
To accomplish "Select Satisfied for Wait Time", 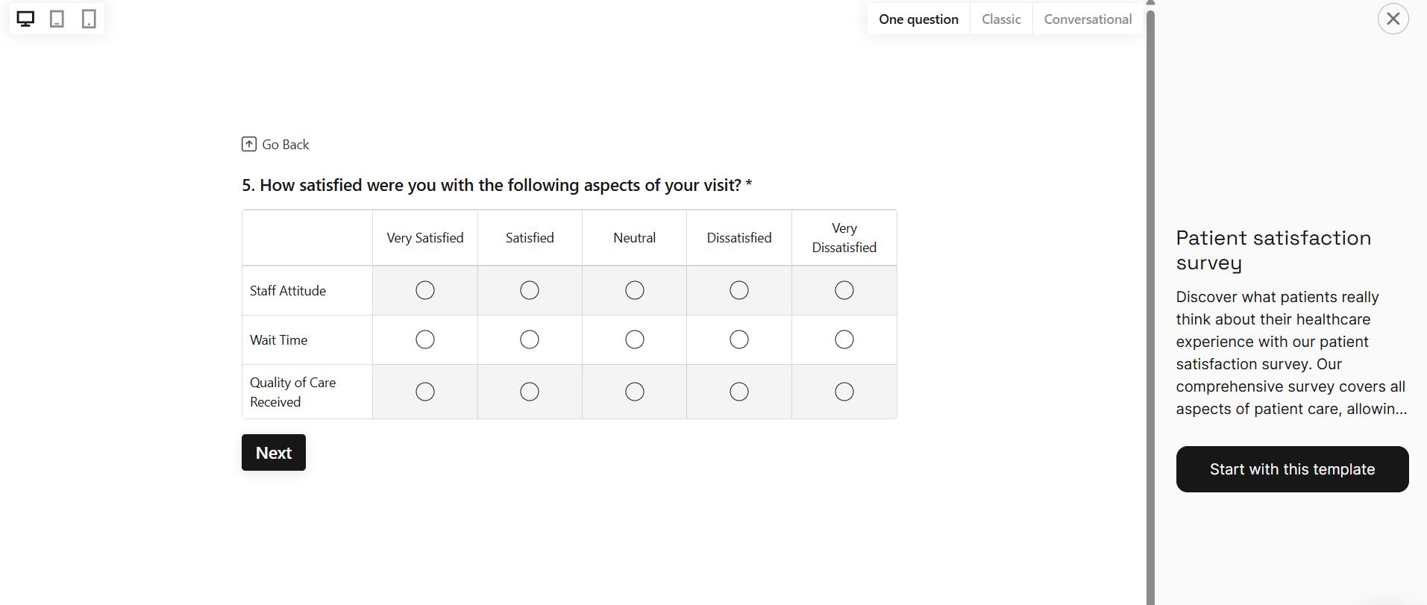I will (x=530, y=339).
